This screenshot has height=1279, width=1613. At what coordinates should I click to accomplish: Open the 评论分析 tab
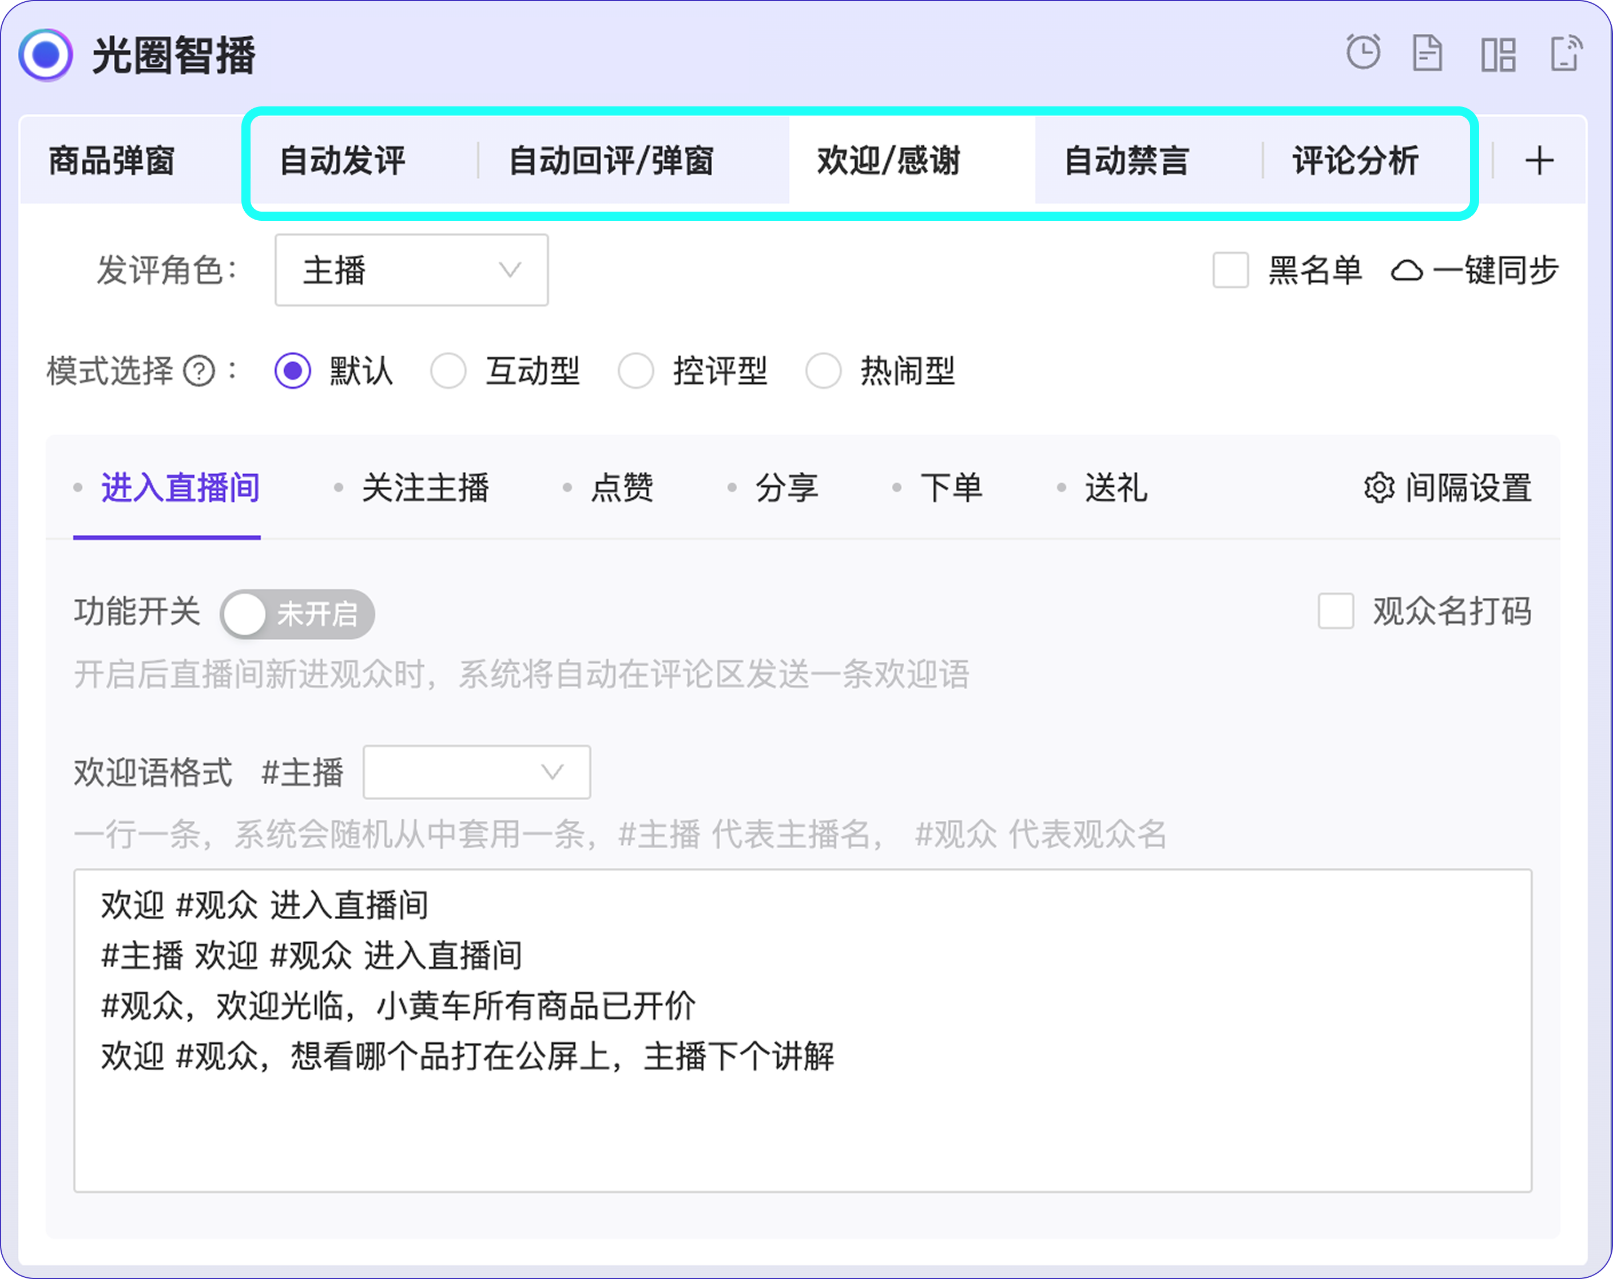point(1355,161)
